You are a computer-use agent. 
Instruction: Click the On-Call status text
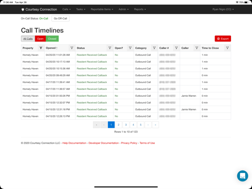click(x=43, y=18)
